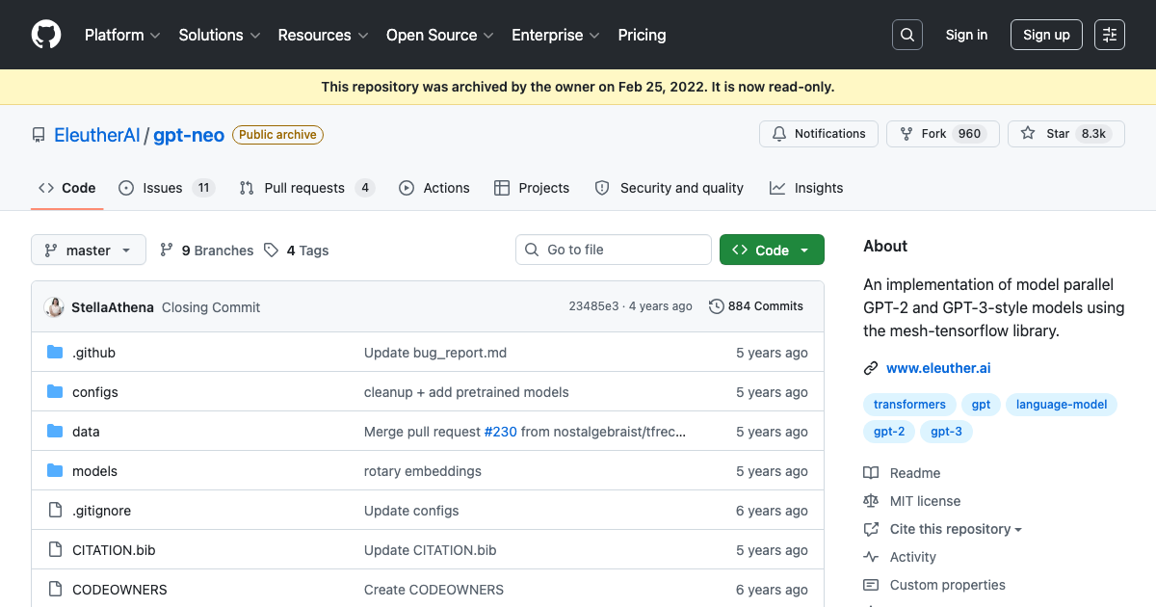The width and height of the screenshot is (1156, 607).
Task: Open the data folder icon
Action: 55,432
